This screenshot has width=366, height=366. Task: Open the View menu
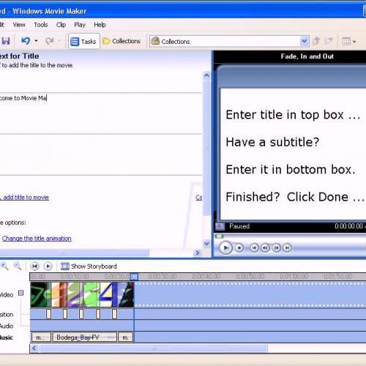[x=19, y=25]
